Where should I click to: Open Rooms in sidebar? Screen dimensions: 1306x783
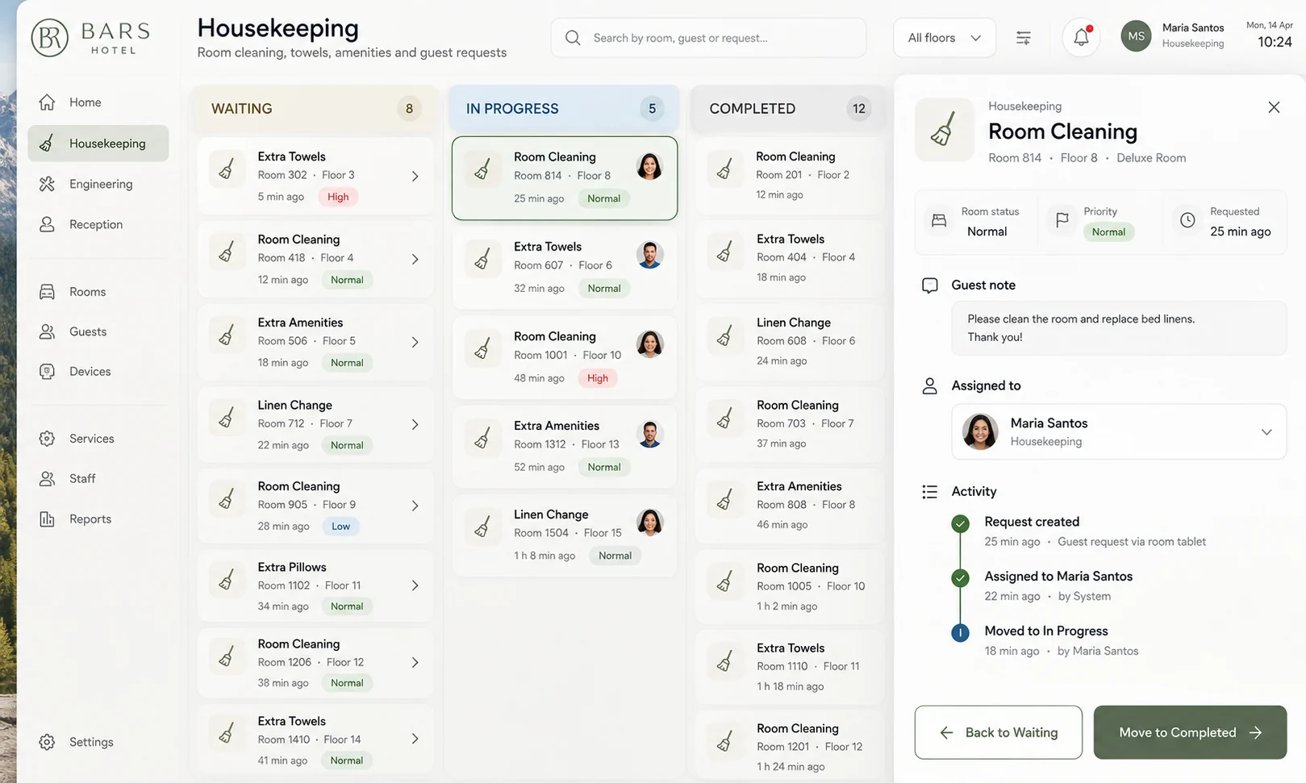98,292
